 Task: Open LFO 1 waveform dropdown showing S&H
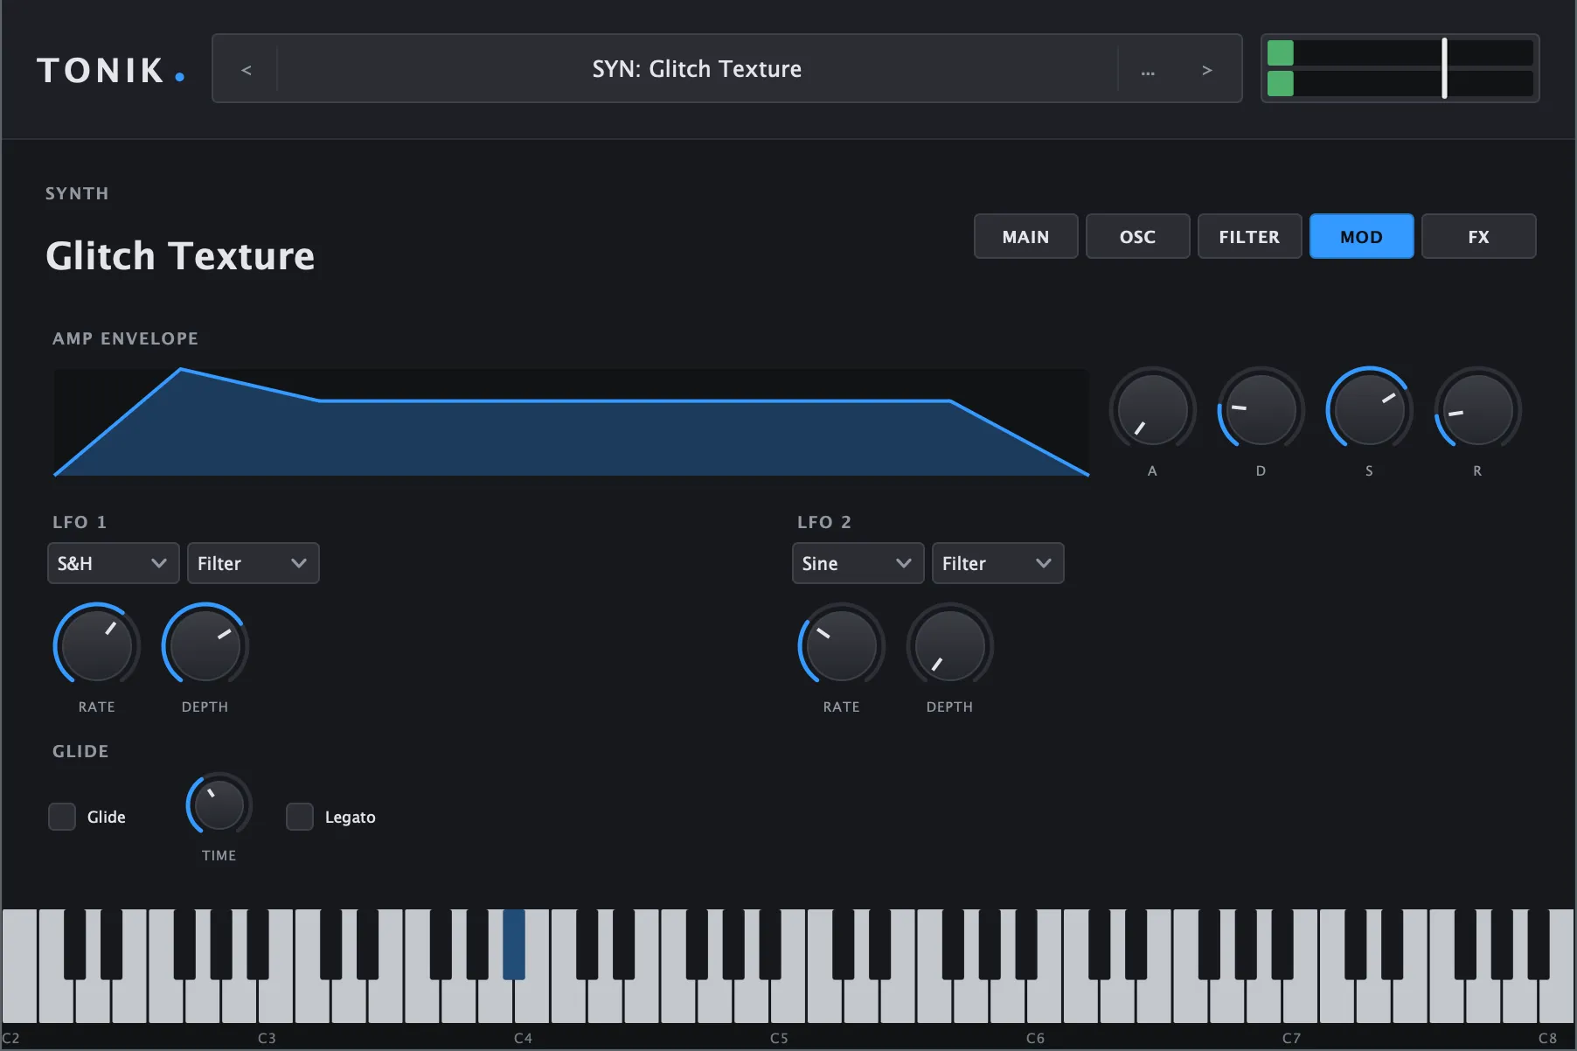pyautogui.click(x=113, y=563)
